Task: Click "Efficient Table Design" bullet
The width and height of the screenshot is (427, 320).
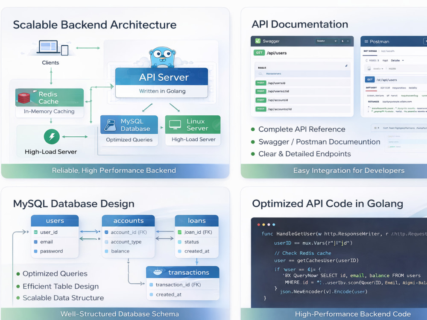Action: (x=61, y=286)
